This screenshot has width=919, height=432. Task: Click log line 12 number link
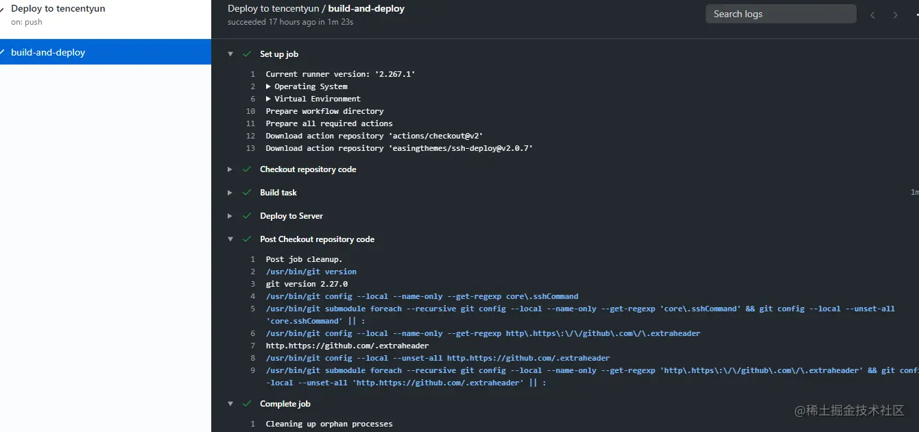click(251, 136)
